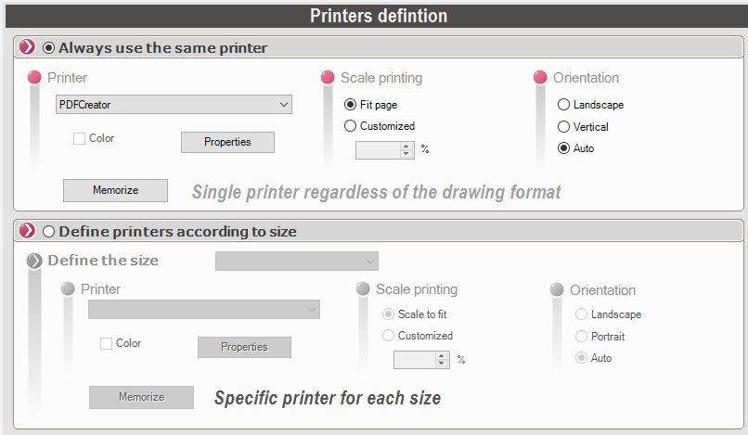Increase the top custom scale percentage
Image resolution: width=748 pixels, height=435 pixels.
pyautogui.click(x=406, y=145)
